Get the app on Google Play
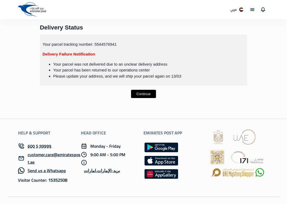 pos(161,147)
